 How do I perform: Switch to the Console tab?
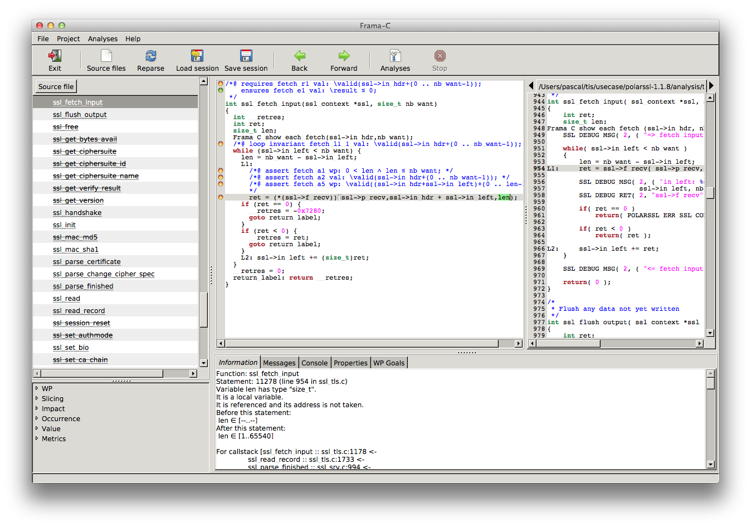(314, 363)
